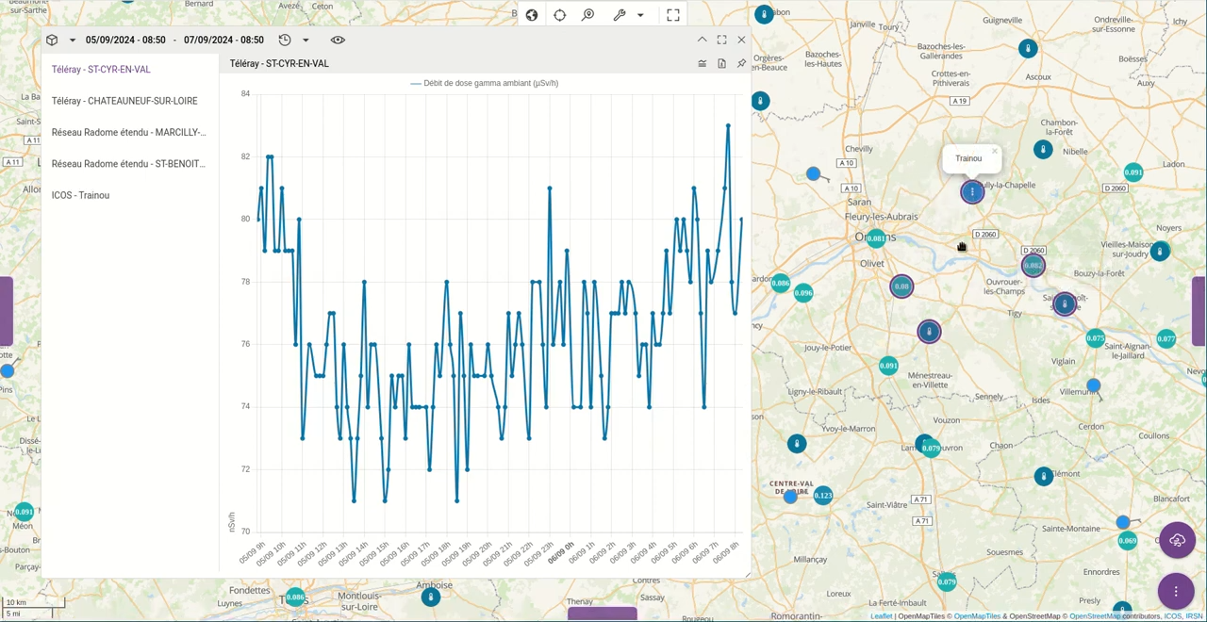
Task: Click the chart display options icon
Action: pos(702,64)
